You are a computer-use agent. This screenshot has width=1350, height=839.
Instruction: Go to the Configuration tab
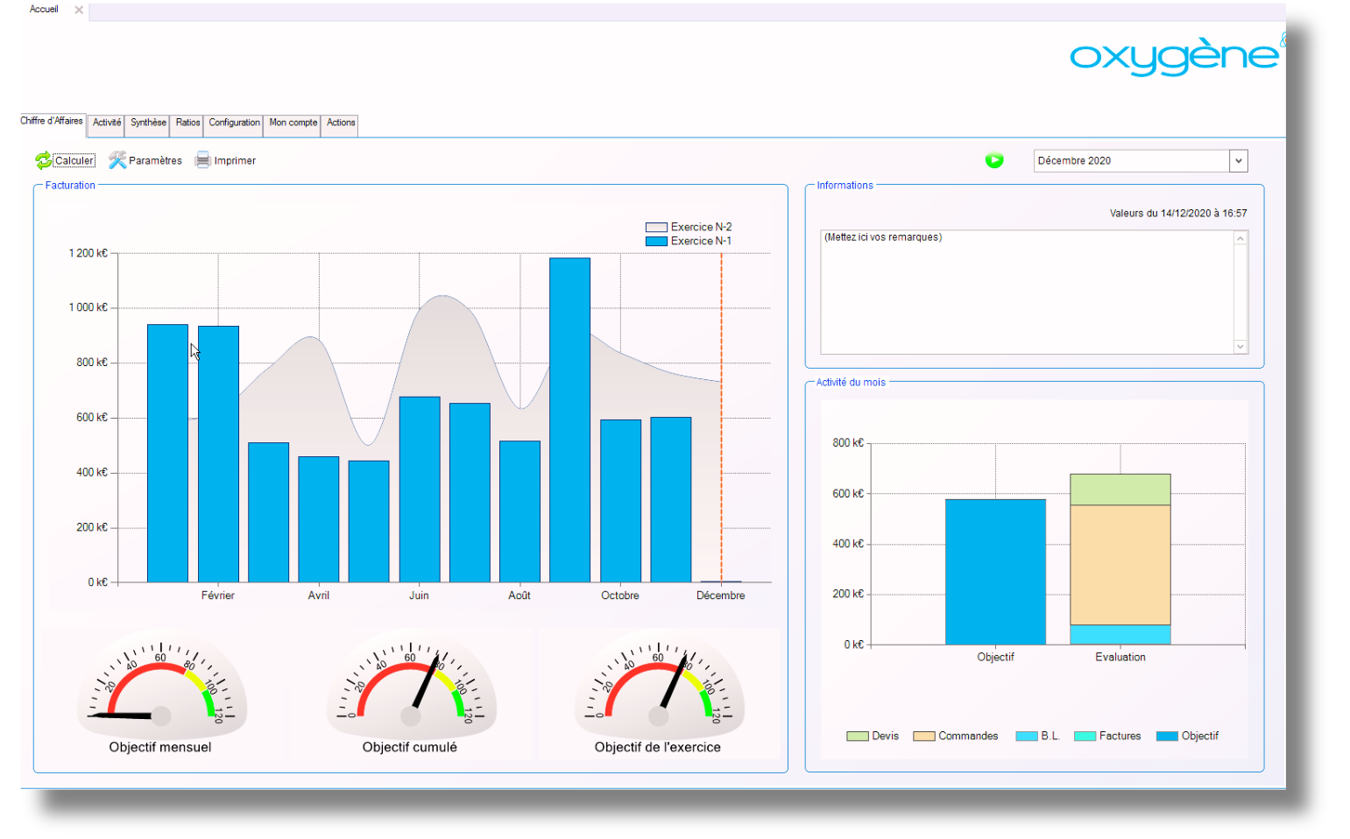tap(234, 123)
